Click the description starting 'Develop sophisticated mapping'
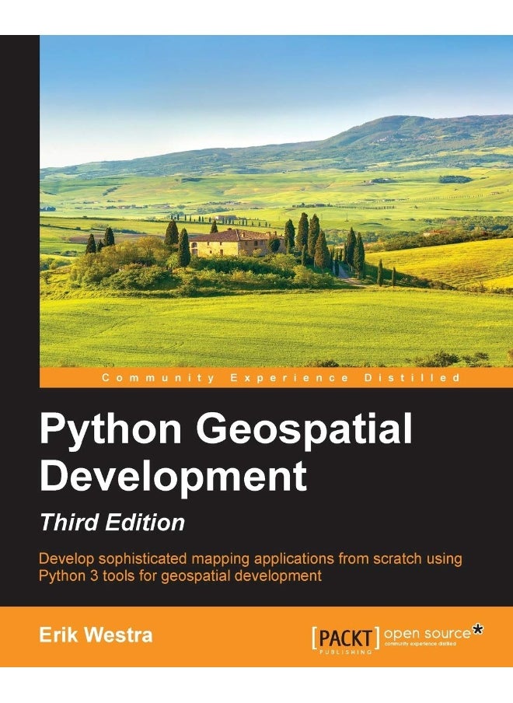The width and height of the screenshot is (513, 703). 250,567
